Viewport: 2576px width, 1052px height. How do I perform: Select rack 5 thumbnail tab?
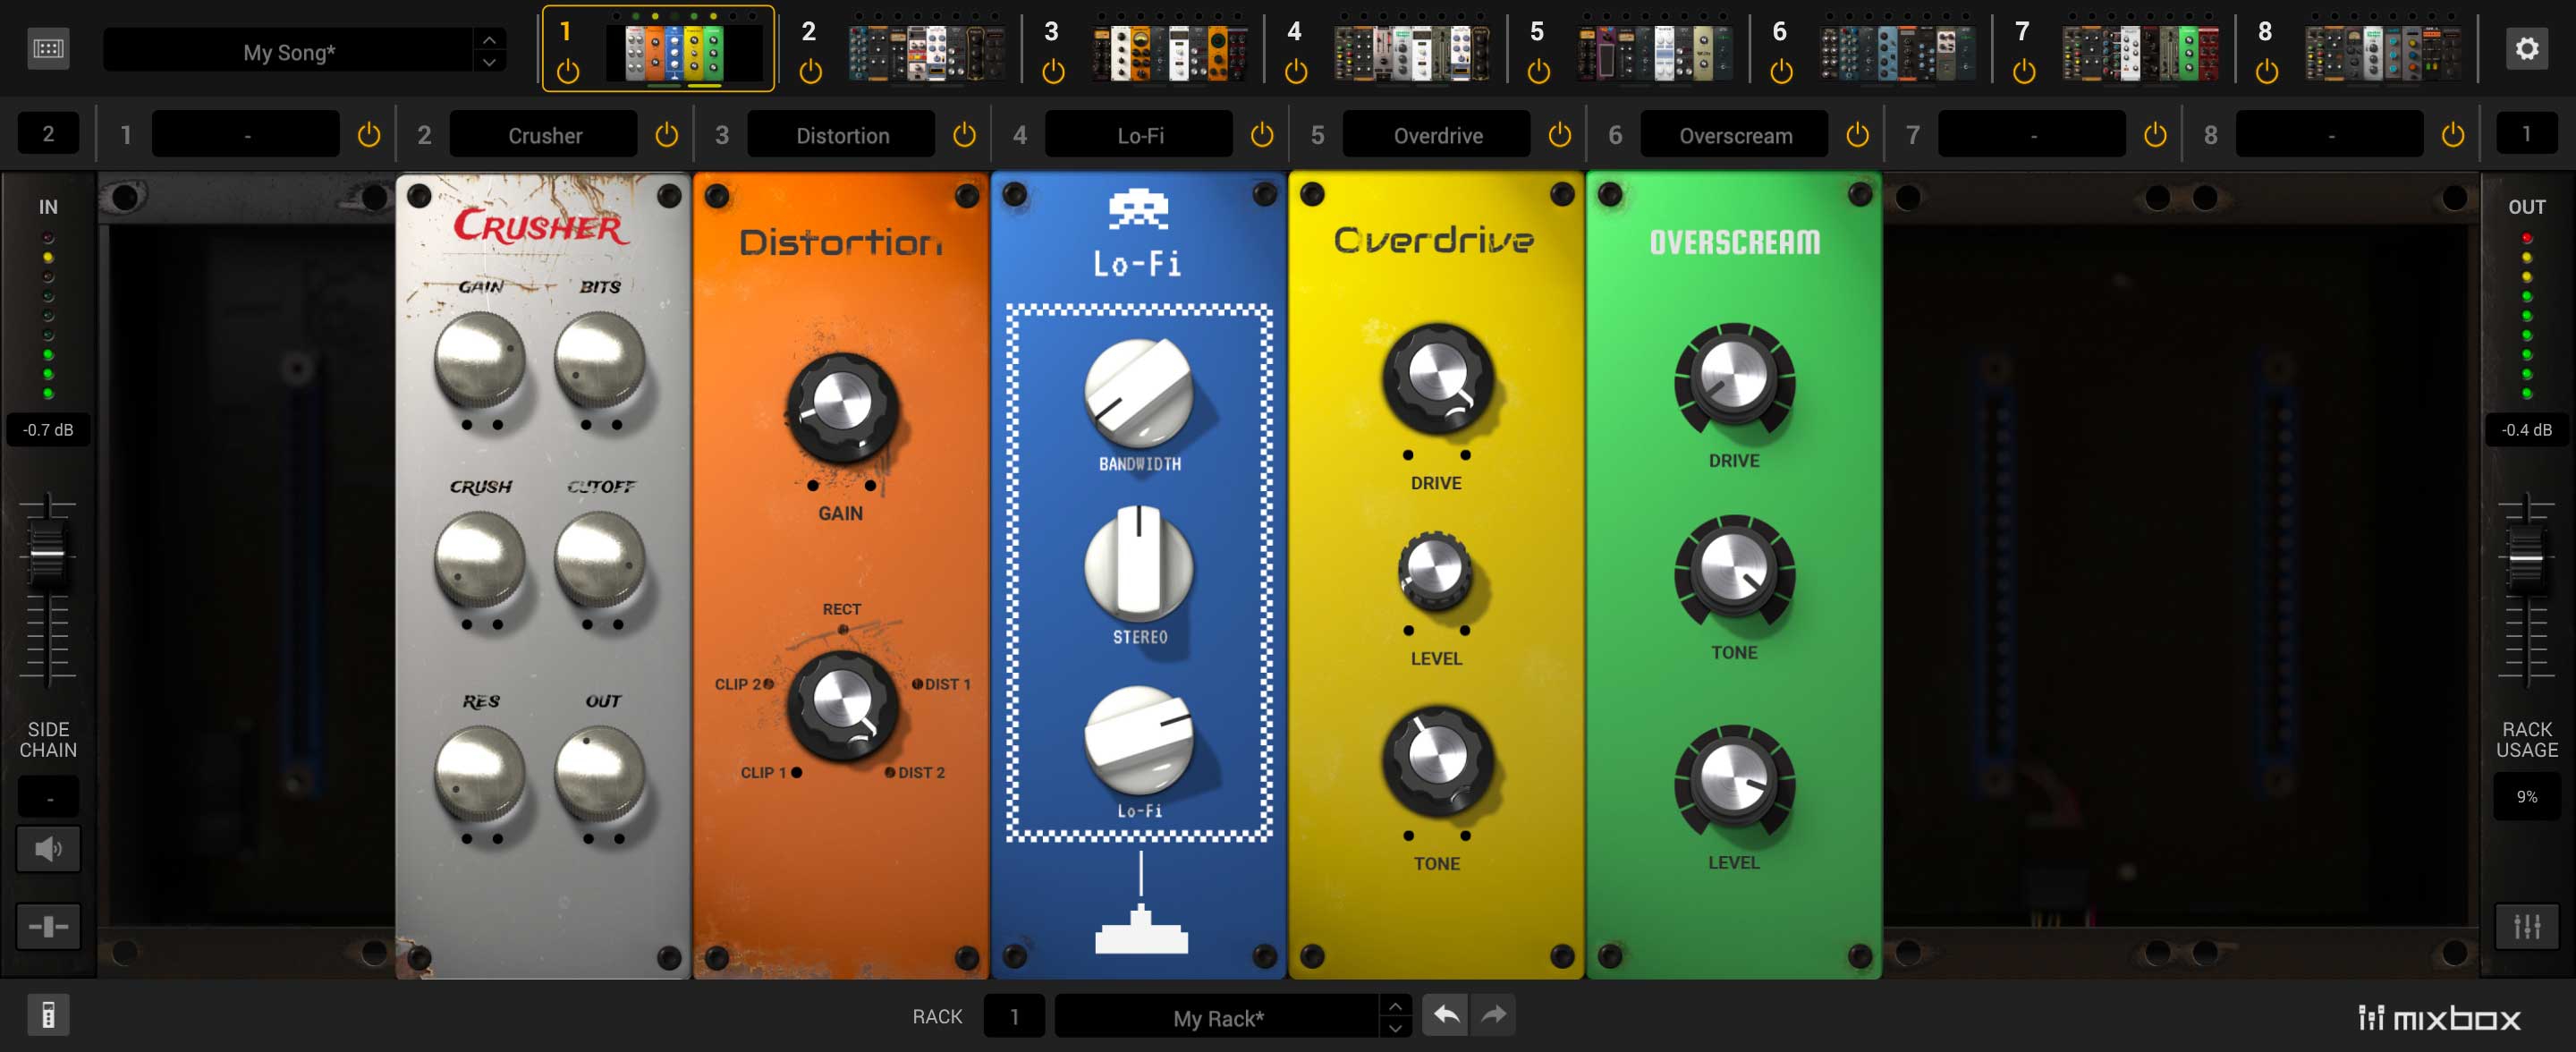[x=1655, y=52]
